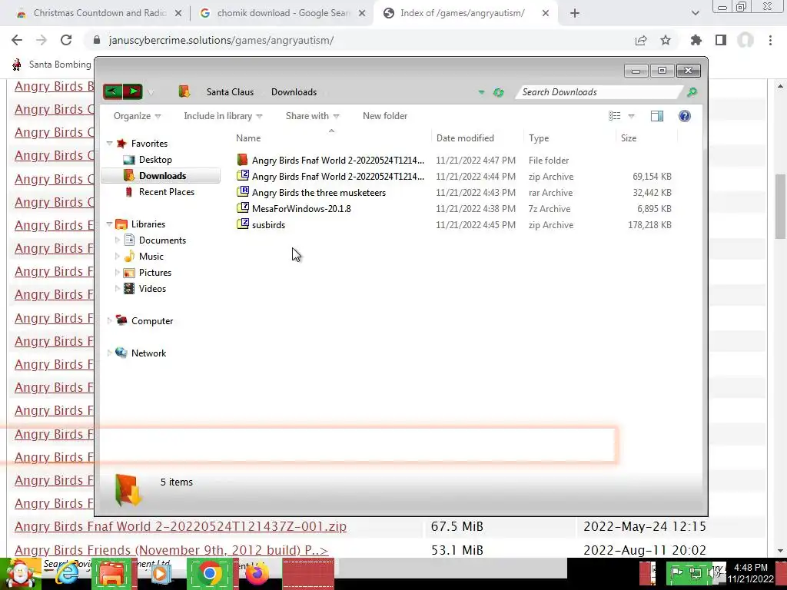Select the Pictures library
Screen dimensions: 787x590
point(154,273)
